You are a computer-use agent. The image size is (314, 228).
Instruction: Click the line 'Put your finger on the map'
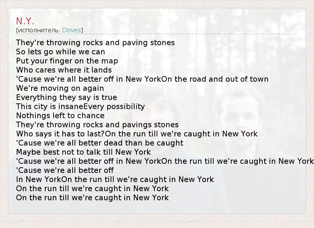coord(67,61)
